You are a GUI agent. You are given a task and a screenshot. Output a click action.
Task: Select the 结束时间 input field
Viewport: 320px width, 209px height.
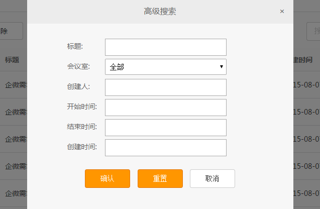166,128
